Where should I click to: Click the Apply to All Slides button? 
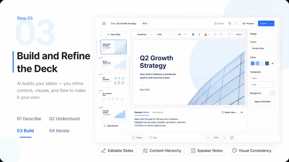pos(262,102)
